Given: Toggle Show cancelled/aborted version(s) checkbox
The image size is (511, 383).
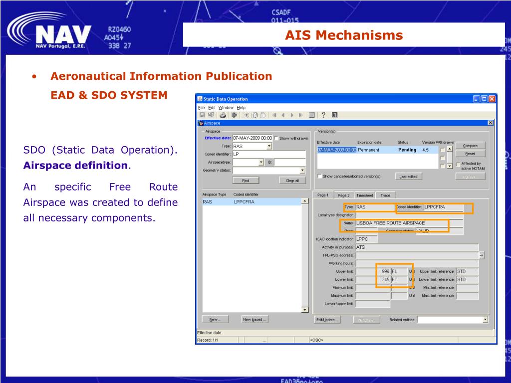Looking at the screenshot, I should pos(320,176).
